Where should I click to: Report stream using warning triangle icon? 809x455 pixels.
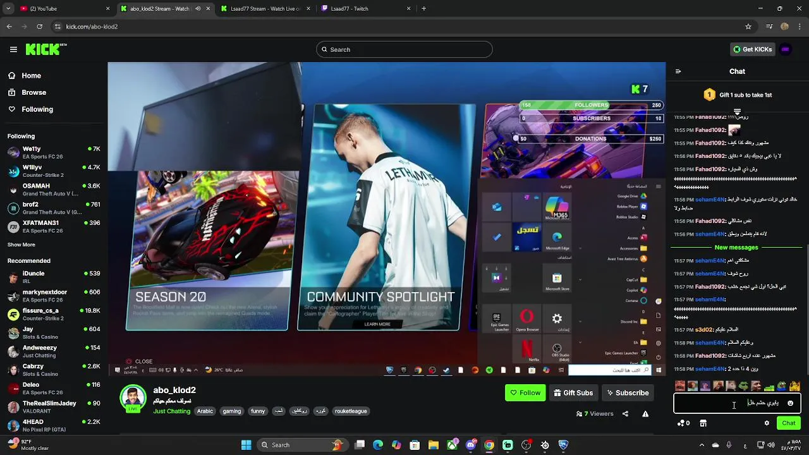coord(645,414)
